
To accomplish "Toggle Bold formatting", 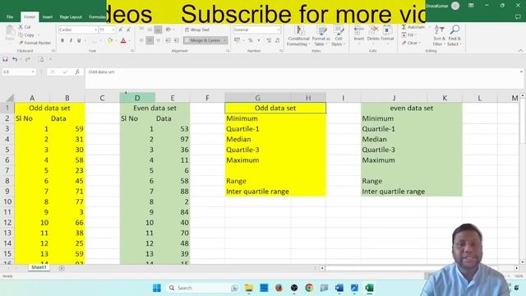I will [62, 40].
